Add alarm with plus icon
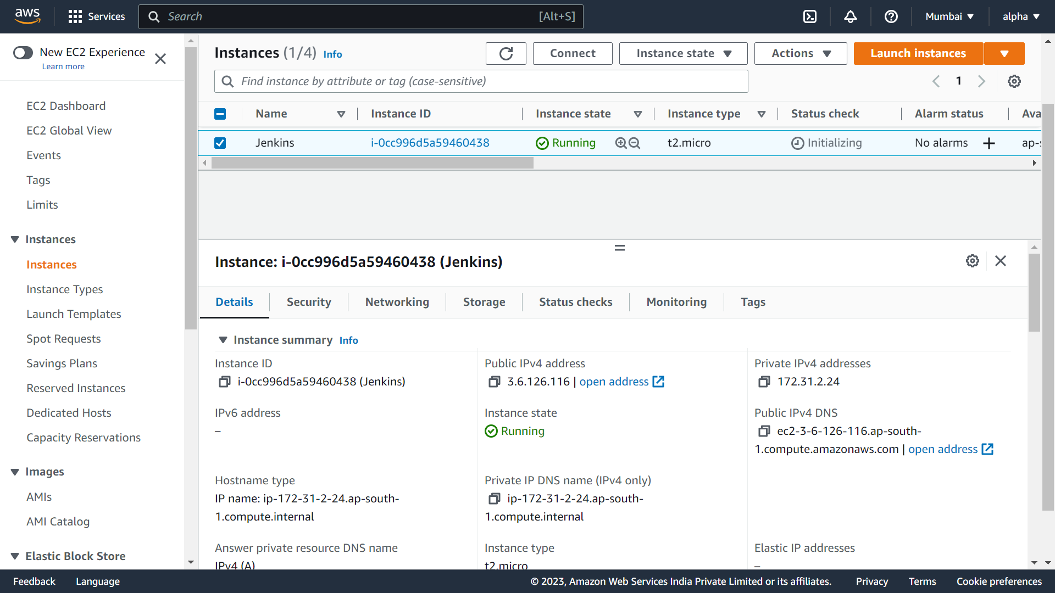The height and width of the screenshot is (593, 1055). (989, 143)
